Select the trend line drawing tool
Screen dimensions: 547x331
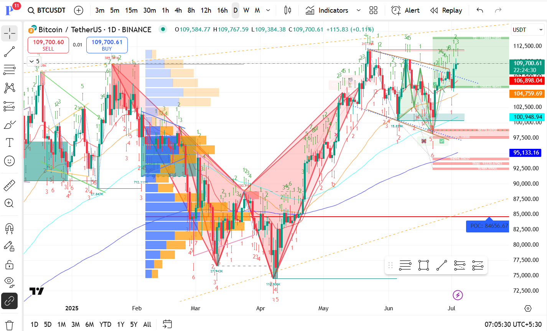tap(10, 52)
